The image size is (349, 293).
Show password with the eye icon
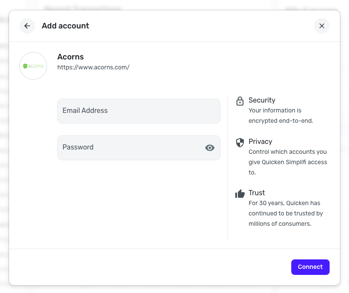point(210,148)
